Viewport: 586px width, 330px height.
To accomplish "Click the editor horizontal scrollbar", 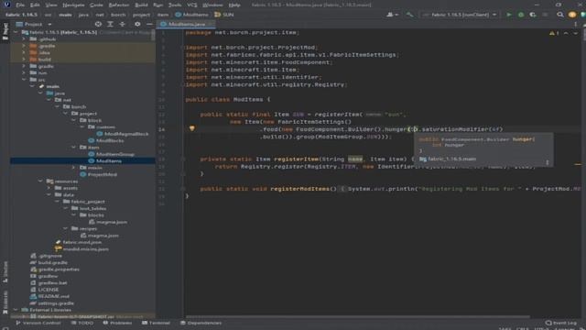I will coord(358,317).
